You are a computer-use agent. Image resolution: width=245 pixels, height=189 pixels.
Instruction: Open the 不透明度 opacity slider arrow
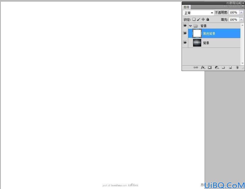(x=241, y=12)
